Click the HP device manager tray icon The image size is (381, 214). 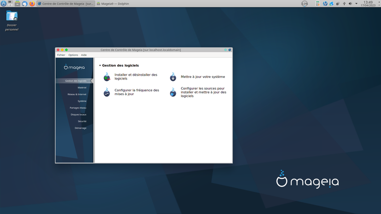point(325,4)
